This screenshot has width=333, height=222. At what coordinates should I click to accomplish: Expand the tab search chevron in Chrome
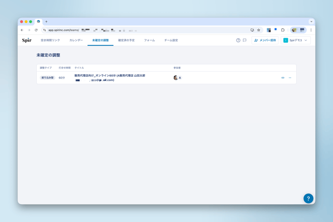[x=311, y=21]
